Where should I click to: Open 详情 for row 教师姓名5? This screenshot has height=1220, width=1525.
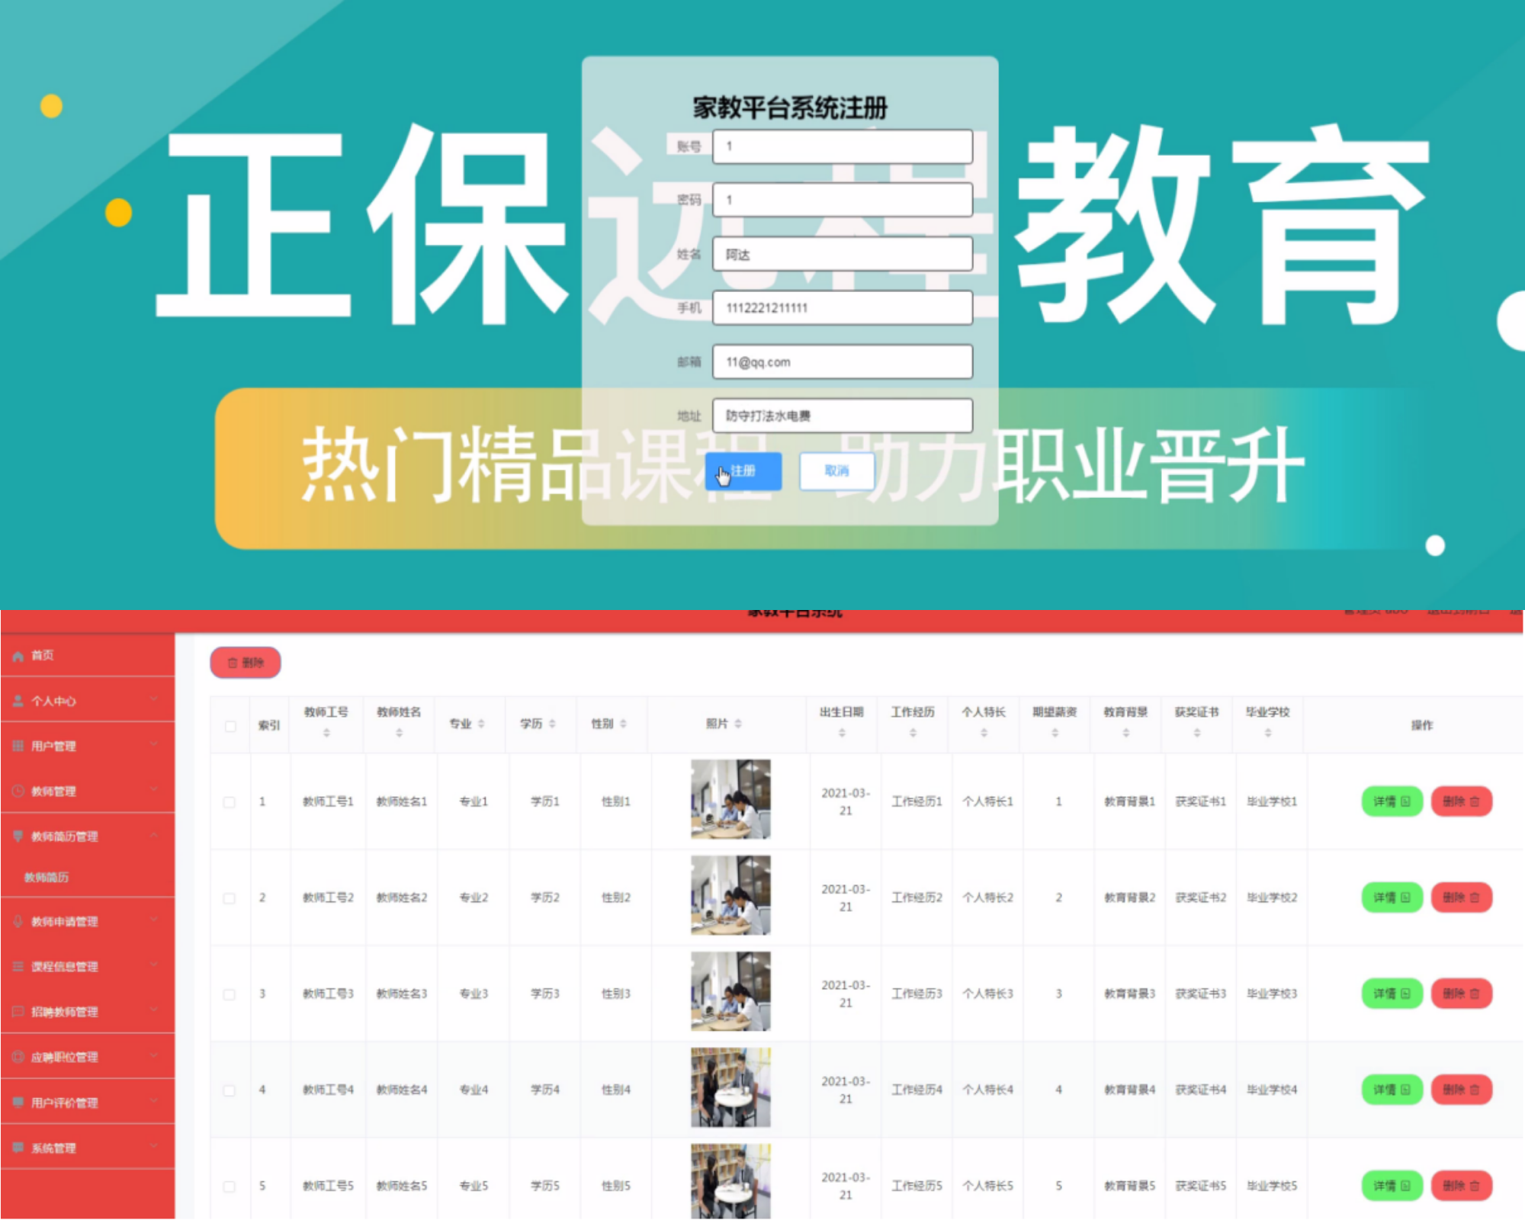[1392, 1186]
